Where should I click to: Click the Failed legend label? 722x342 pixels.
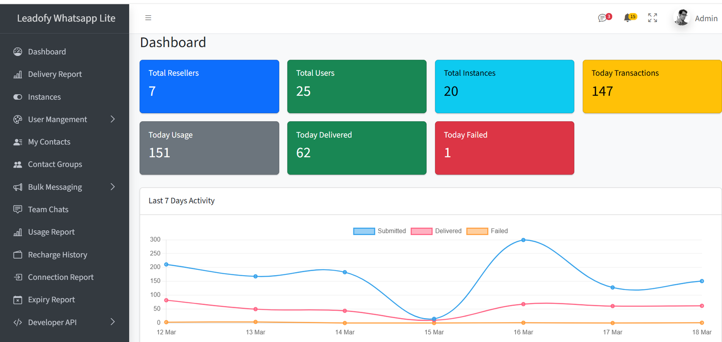(x=499, y=231)
